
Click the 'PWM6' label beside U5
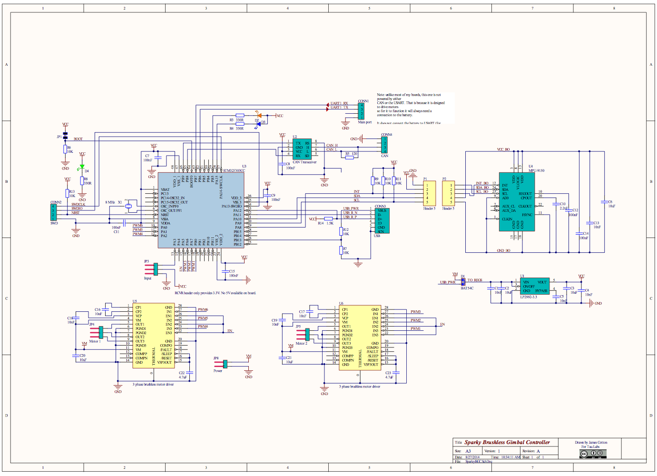point(203,310)
